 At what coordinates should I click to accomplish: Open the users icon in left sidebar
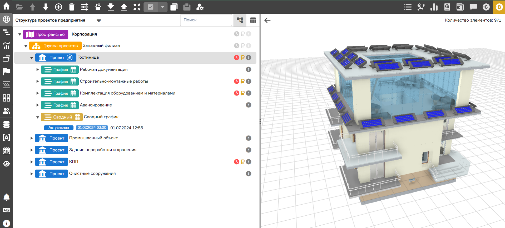point(6,111)
